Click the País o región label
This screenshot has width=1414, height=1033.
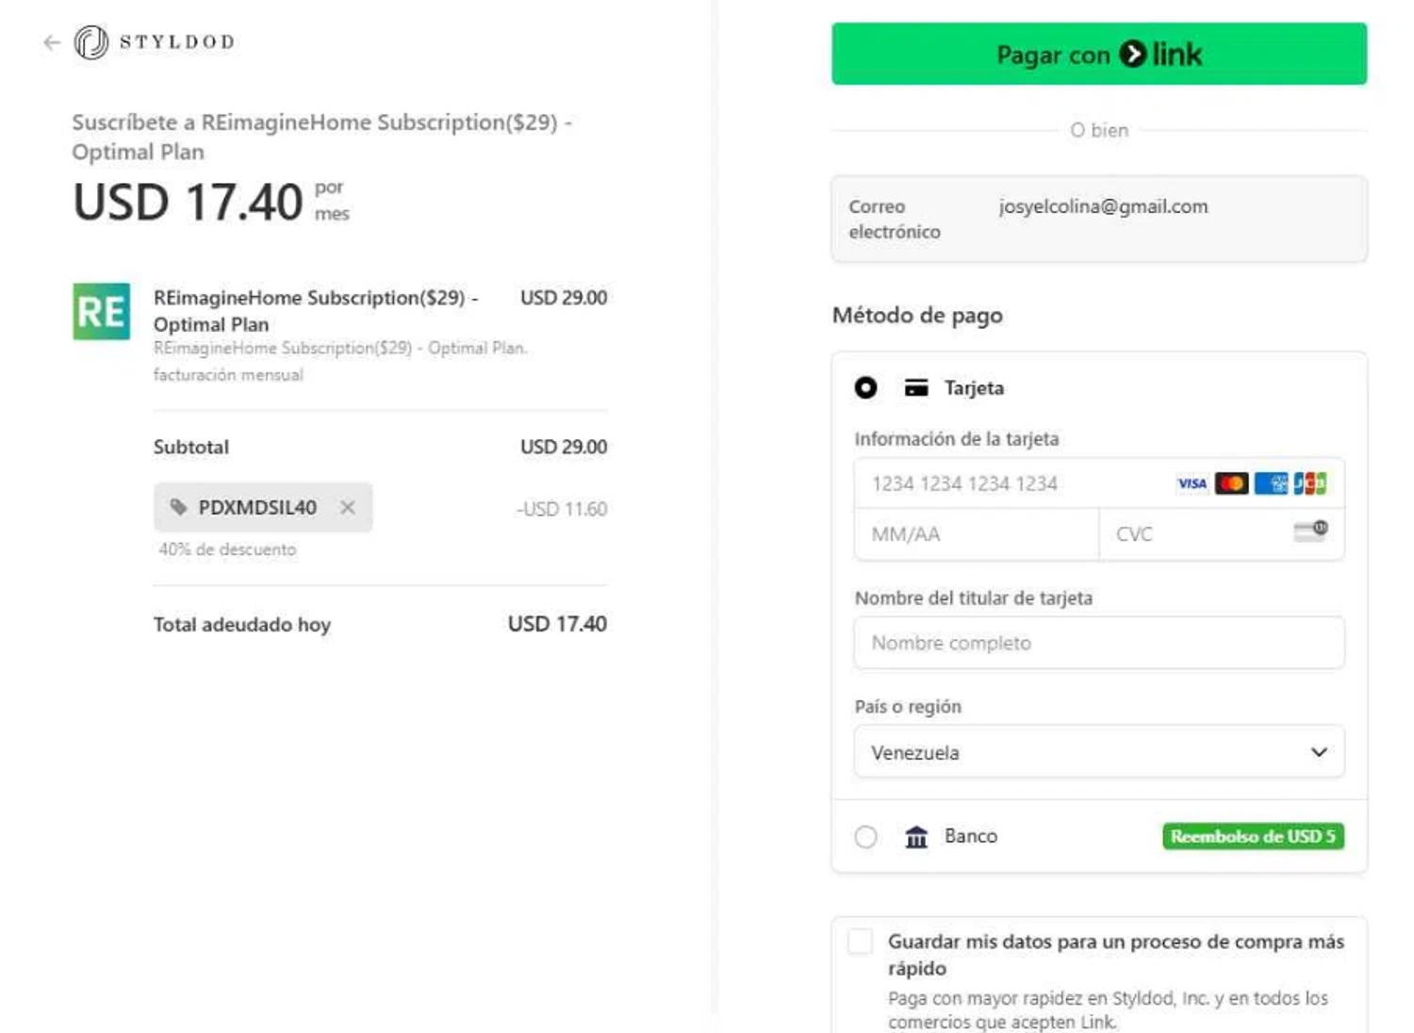[x=908, y=706]
